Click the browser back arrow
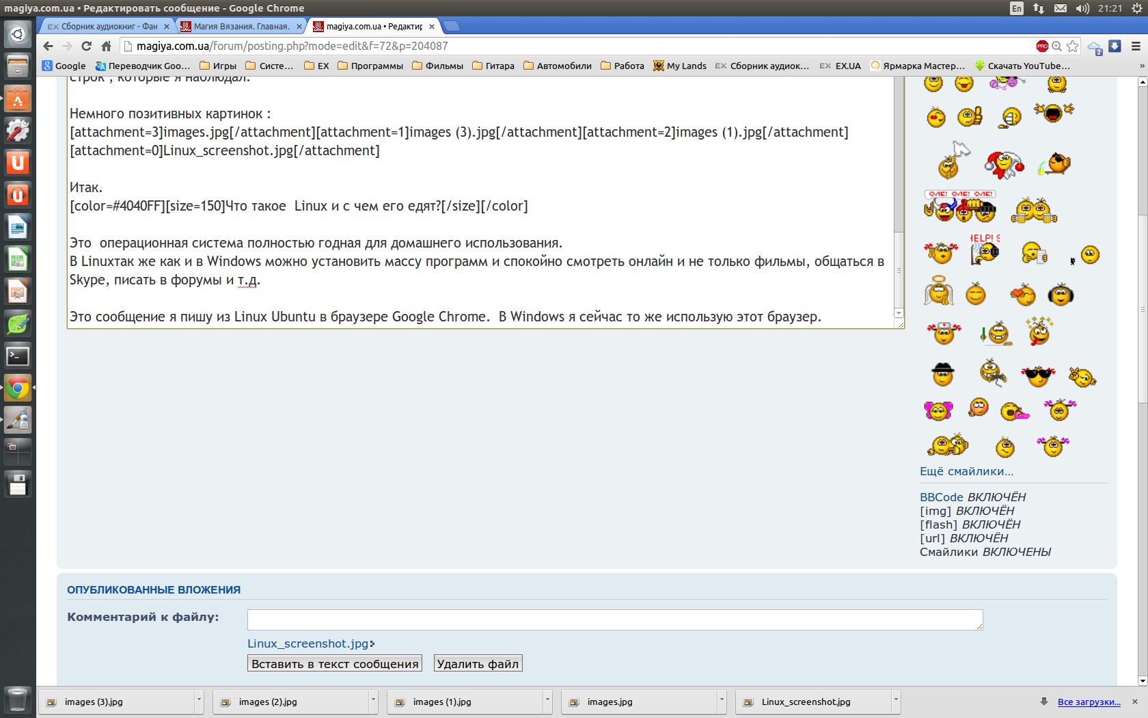This screenshot has height=718, width=1148. (x=48, y=46)
